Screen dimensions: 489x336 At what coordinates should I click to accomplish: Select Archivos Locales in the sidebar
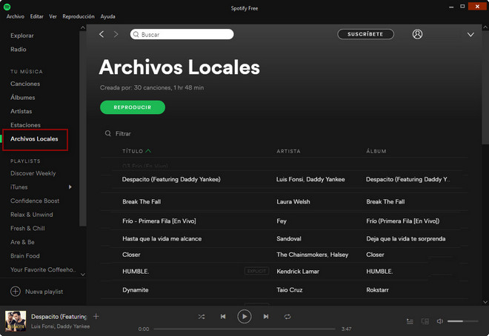pyautogui.click(x=34, y=139)
